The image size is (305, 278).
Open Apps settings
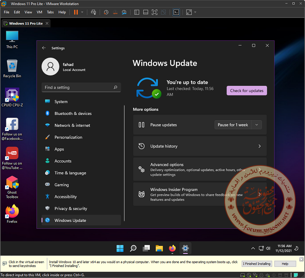click(x=81, y=149)
